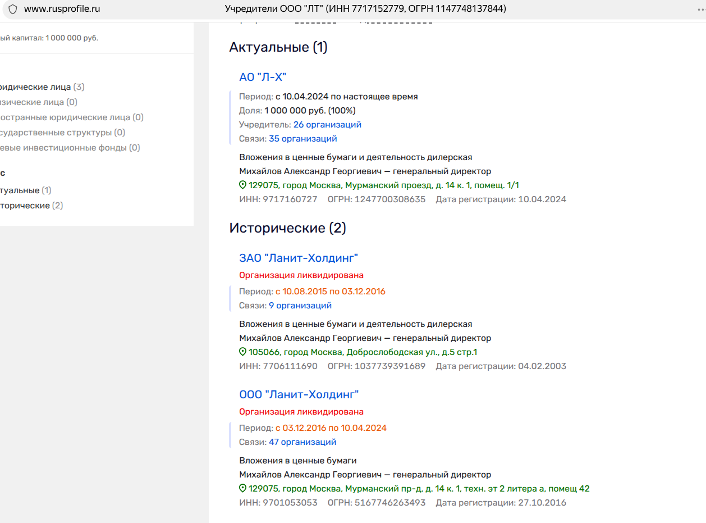Screen dimensions: 706x523
Task: Open the ООО "Ланит-Холдинг" company page
Action: (299, 394)
